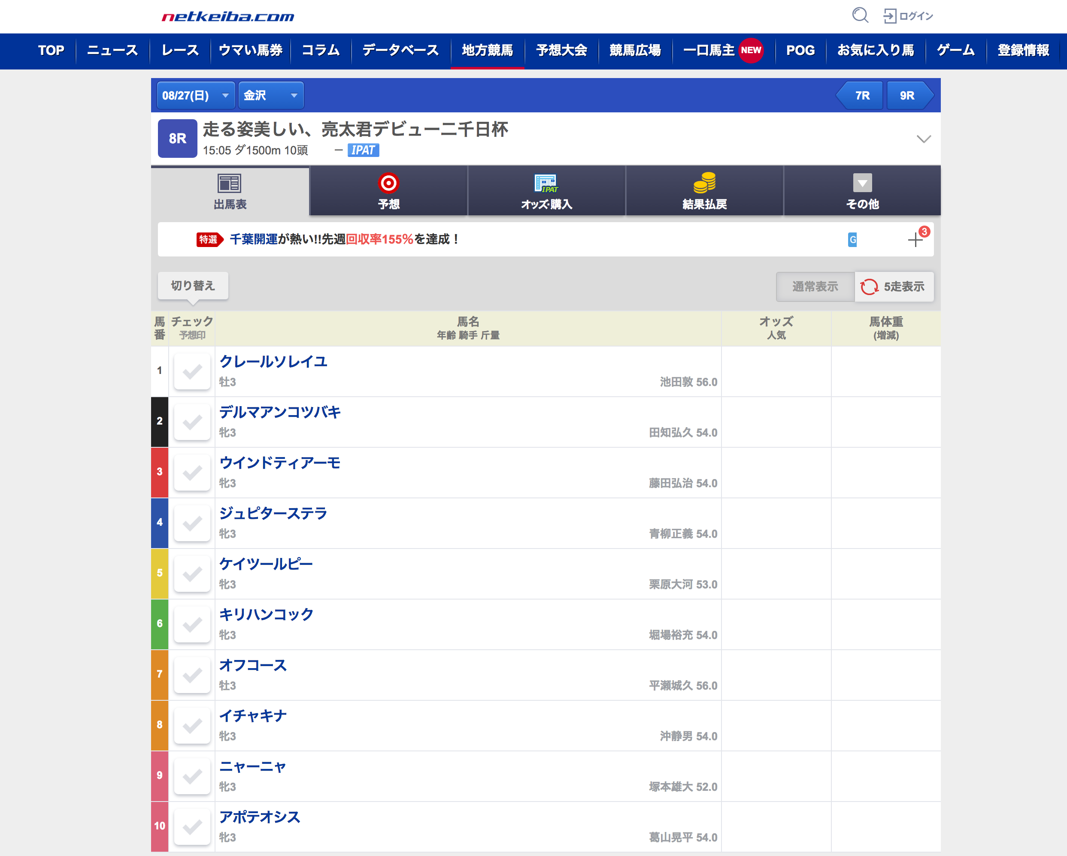Open the お気に入り馬 menu item
The width and height of the screenshot is (1067, 856).
(876, 51)
